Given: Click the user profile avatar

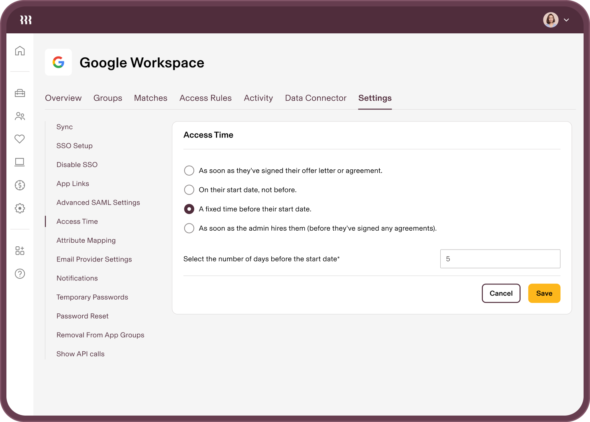Looking at the screenshot, I should pos(551,20).
